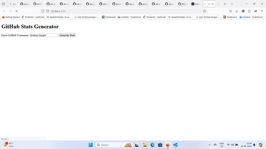Click the 127.0.0.1 status bar text

4,139
